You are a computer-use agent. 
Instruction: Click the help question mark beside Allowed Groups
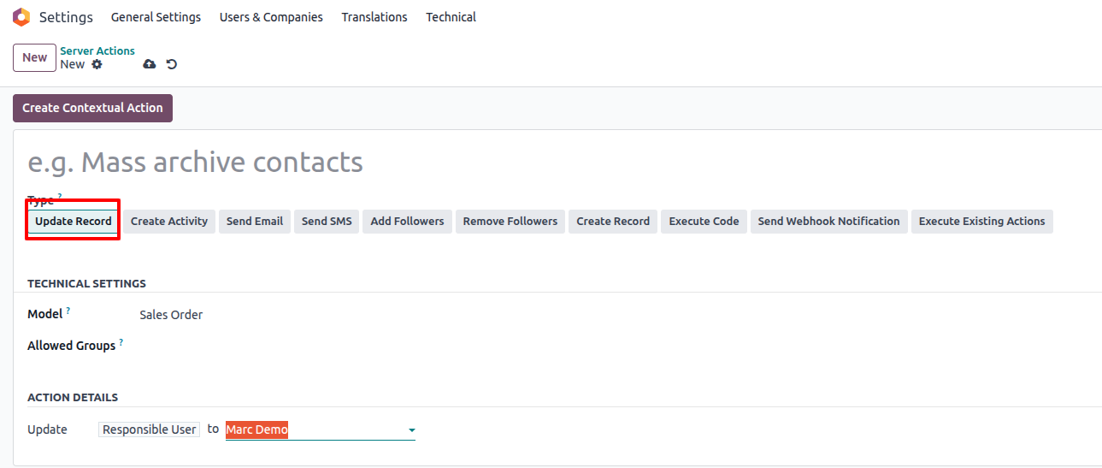pyautogui.click(x=121, y=343)
